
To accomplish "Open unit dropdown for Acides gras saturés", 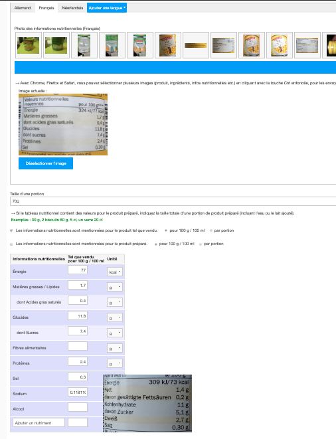I will pos(115,302).
